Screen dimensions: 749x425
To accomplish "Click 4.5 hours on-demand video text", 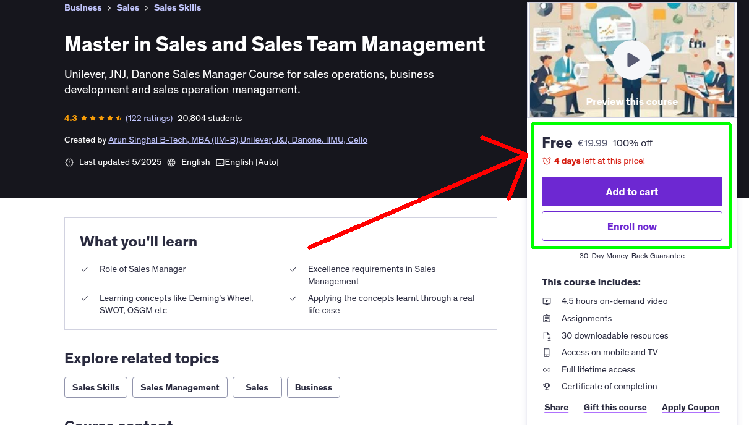I will pyautogui.click(x=615, y=301).
